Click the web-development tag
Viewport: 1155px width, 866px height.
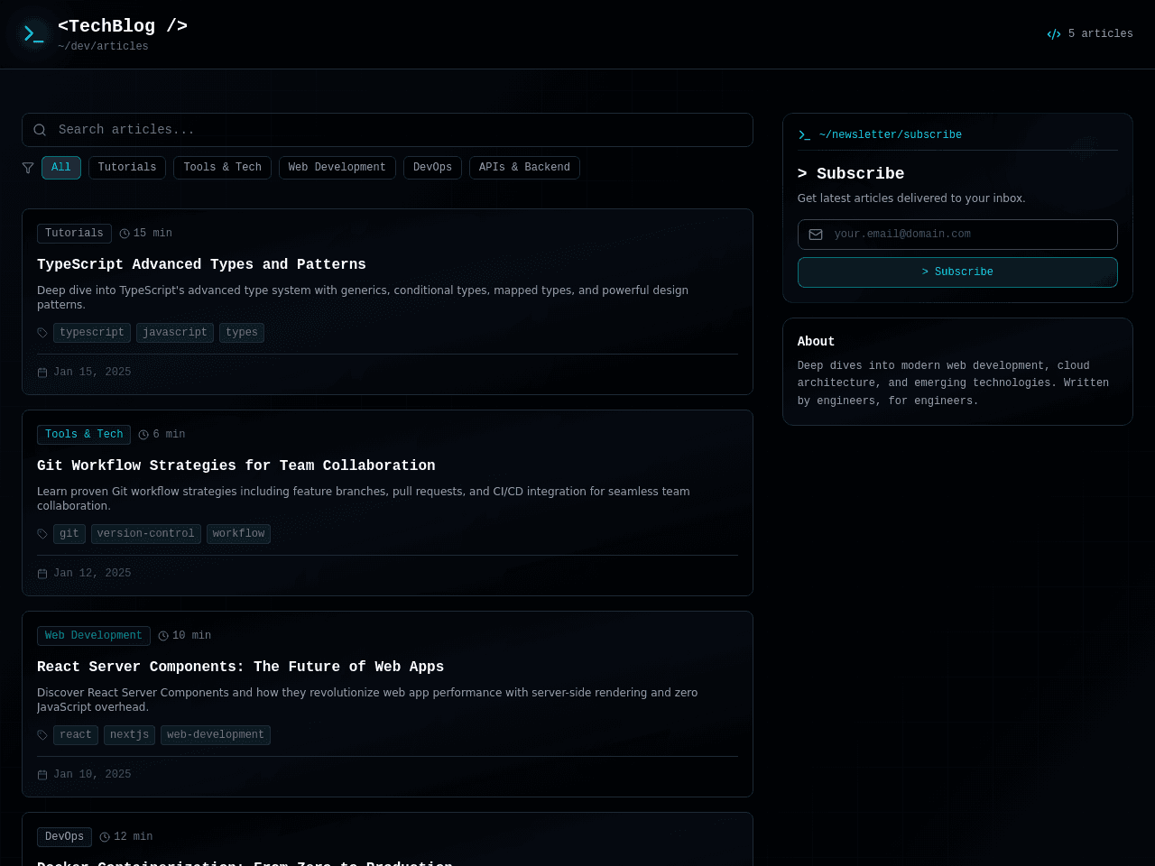point(216,735)
